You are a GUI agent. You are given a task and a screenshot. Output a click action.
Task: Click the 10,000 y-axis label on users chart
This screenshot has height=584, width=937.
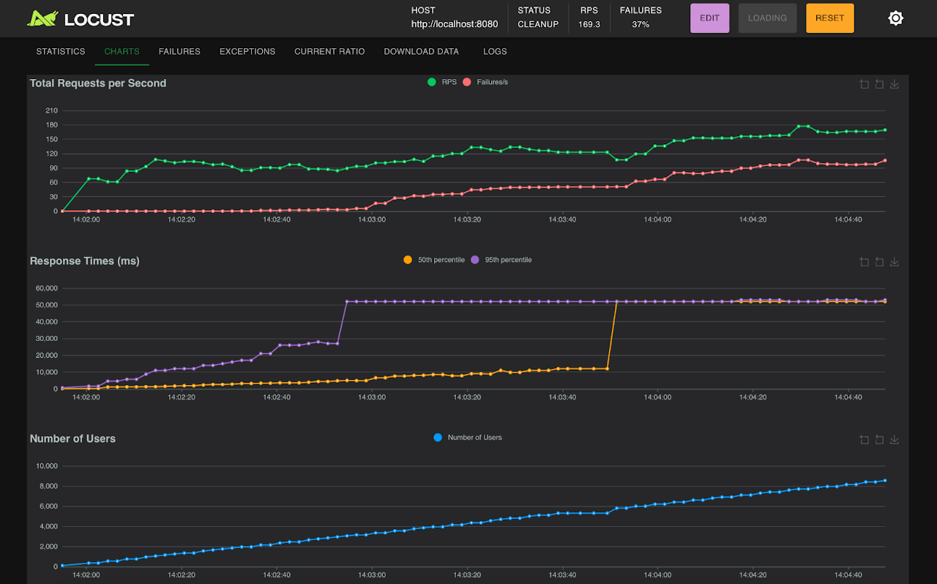pos(47,466)
